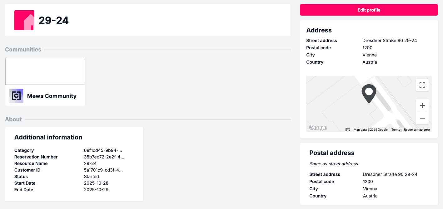
Task: Select the truncated Category value
Action: [103, 150]
